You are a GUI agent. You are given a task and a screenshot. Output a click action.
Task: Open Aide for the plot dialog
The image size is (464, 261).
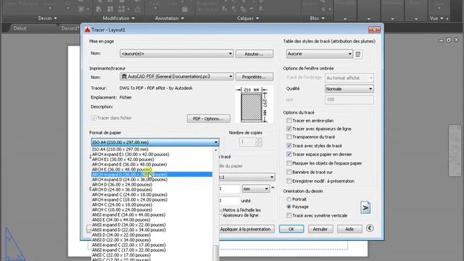point(349,229)
